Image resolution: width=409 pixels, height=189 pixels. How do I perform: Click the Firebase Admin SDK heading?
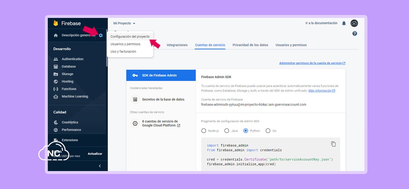(x=216, y=77)
